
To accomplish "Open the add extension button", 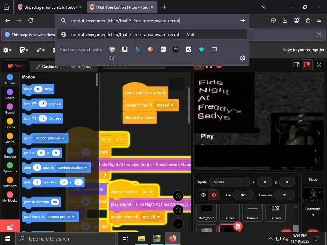I will click(x=10, y=226).
